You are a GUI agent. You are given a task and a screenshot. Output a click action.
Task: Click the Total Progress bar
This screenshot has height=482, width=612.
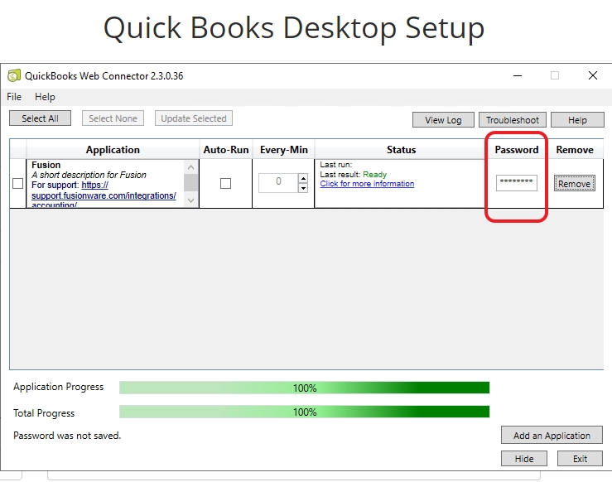pos(304,412)
